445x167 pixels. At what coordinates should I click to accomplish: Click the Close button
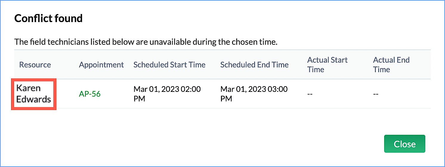(404, 144)
